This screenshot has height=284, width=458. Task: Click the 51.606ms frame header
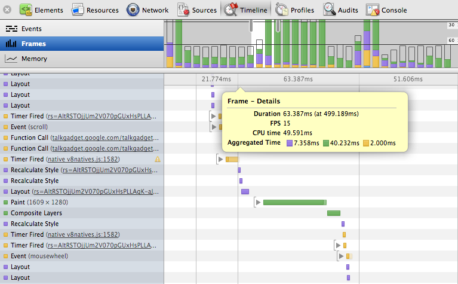click(x=408, y=80)
